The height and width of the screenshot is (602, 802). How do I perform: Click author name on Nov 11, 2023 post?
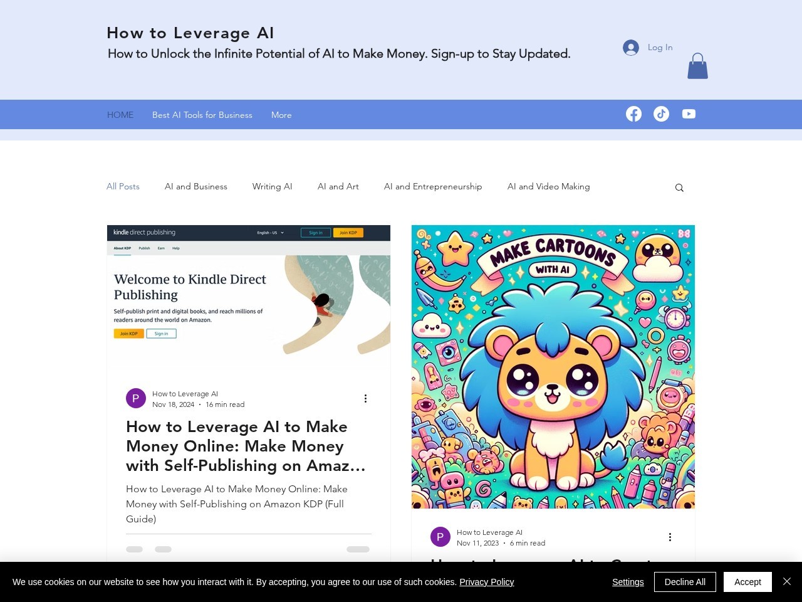(x=489, y=532)
